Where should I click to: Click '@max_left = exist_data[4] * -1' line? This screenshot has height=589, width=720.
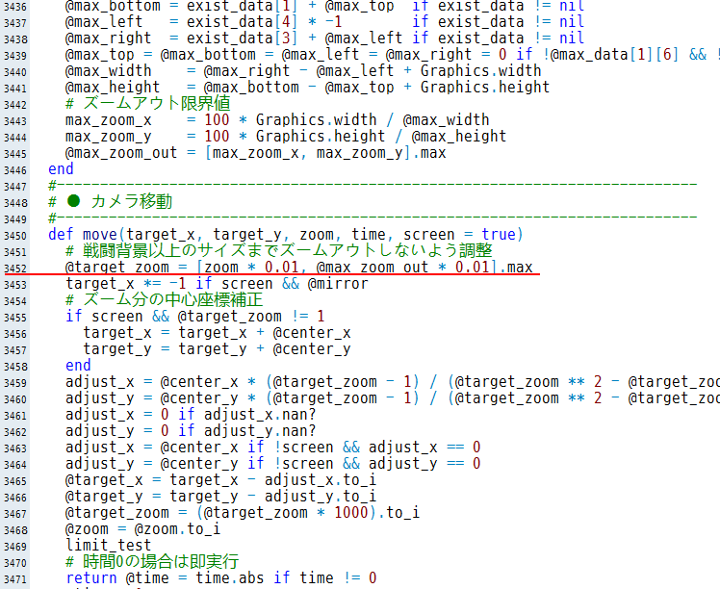[x=324, y=21]
